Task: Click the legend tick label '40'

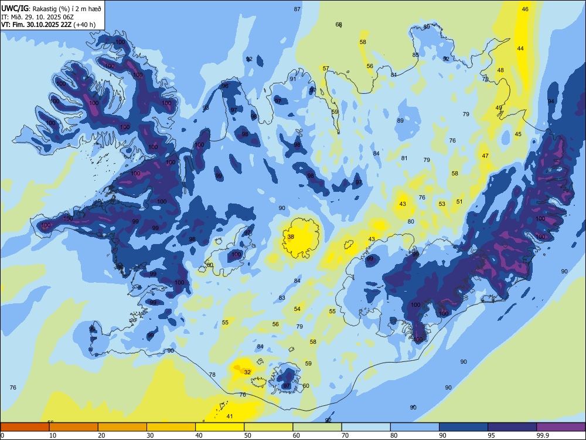Action: click(199, 435)
